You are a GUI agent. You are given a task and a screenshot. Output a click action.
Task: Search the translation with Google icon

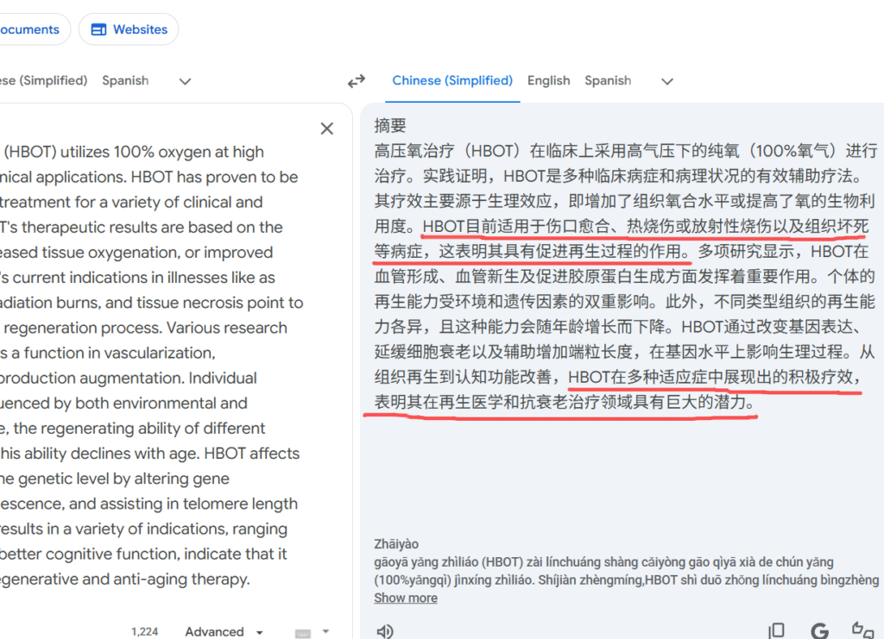pyautogui.click(x=820, y=630)
